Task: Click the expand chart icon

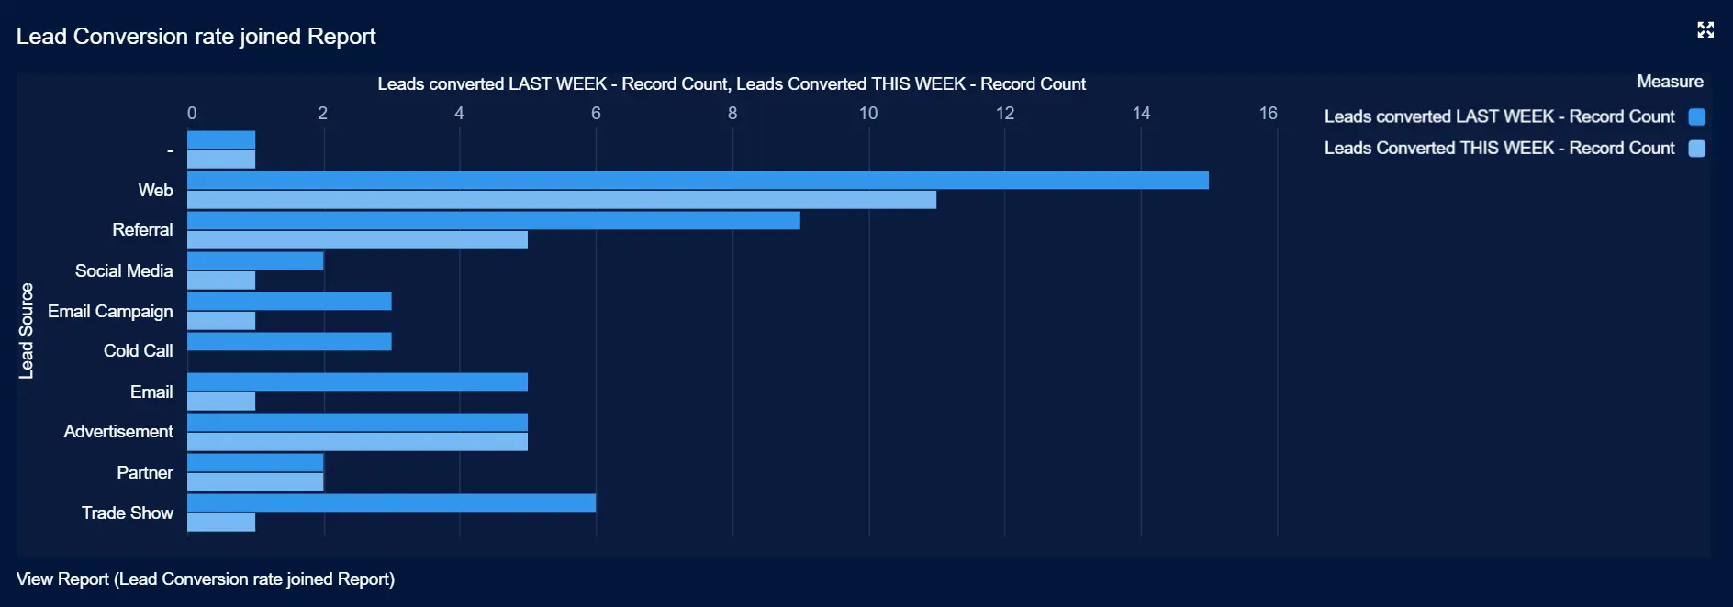Action: pyautogui.click(x=1705, y=30)
